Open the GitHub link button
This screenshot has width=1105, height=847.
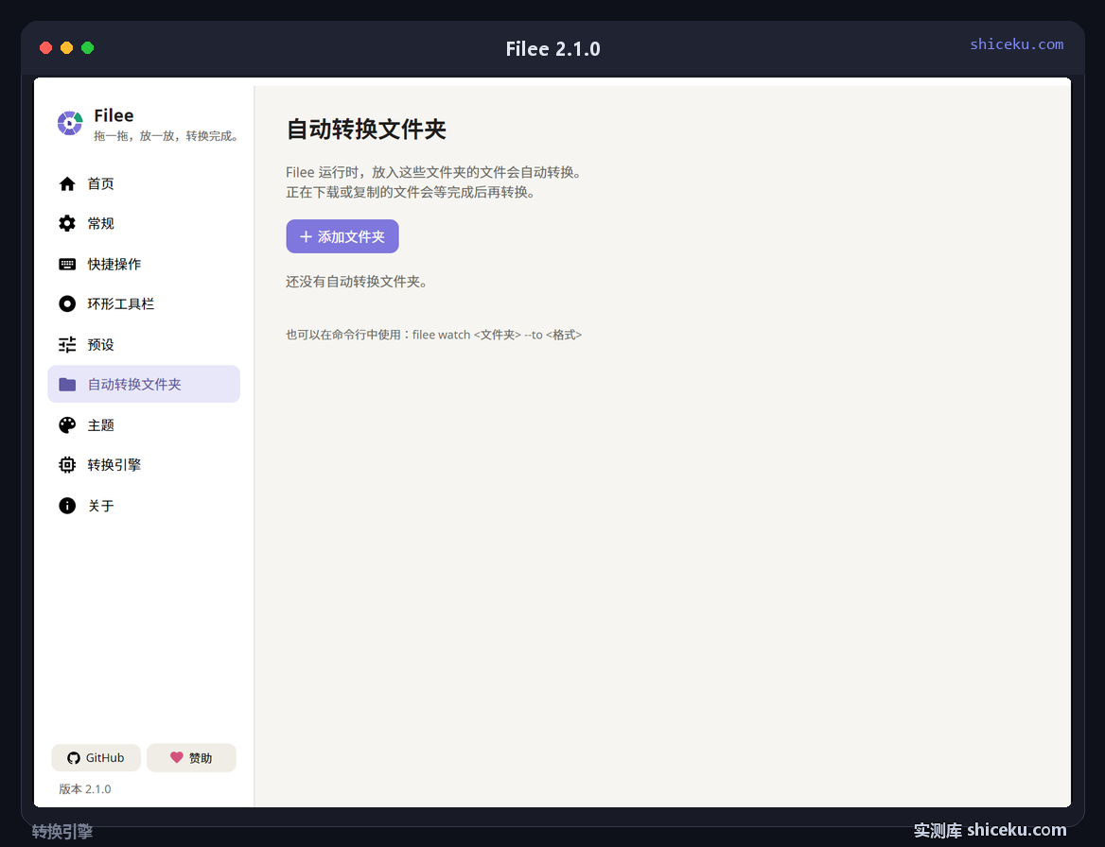[96, 757]
